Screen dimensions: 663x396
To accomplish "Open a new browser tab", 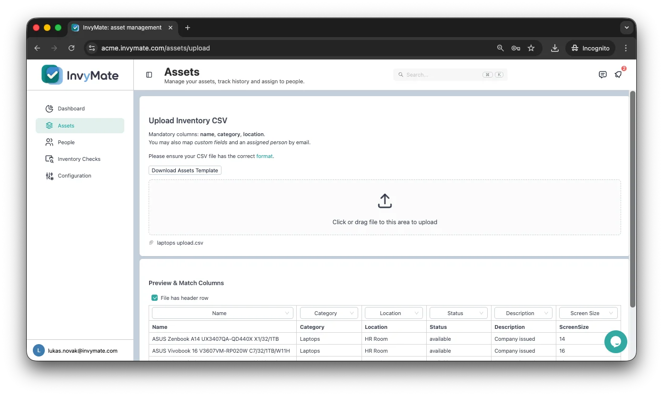I will point(188,28).
